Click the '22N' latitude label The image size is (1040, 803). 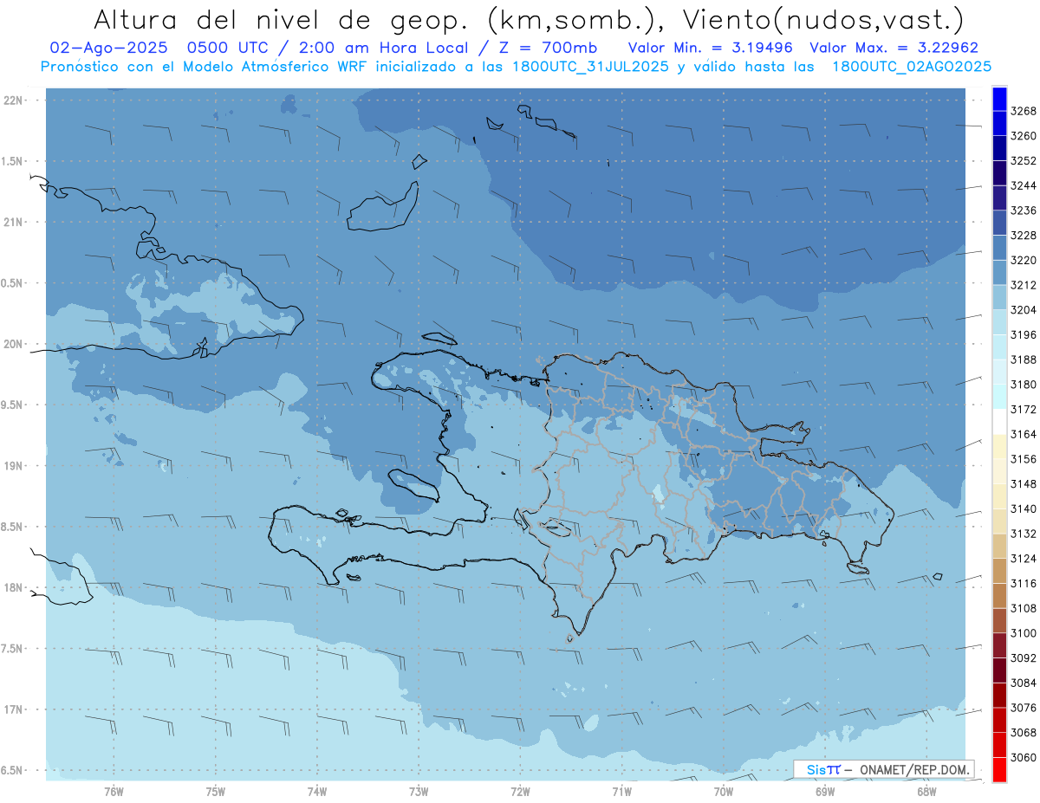point(13,100)
